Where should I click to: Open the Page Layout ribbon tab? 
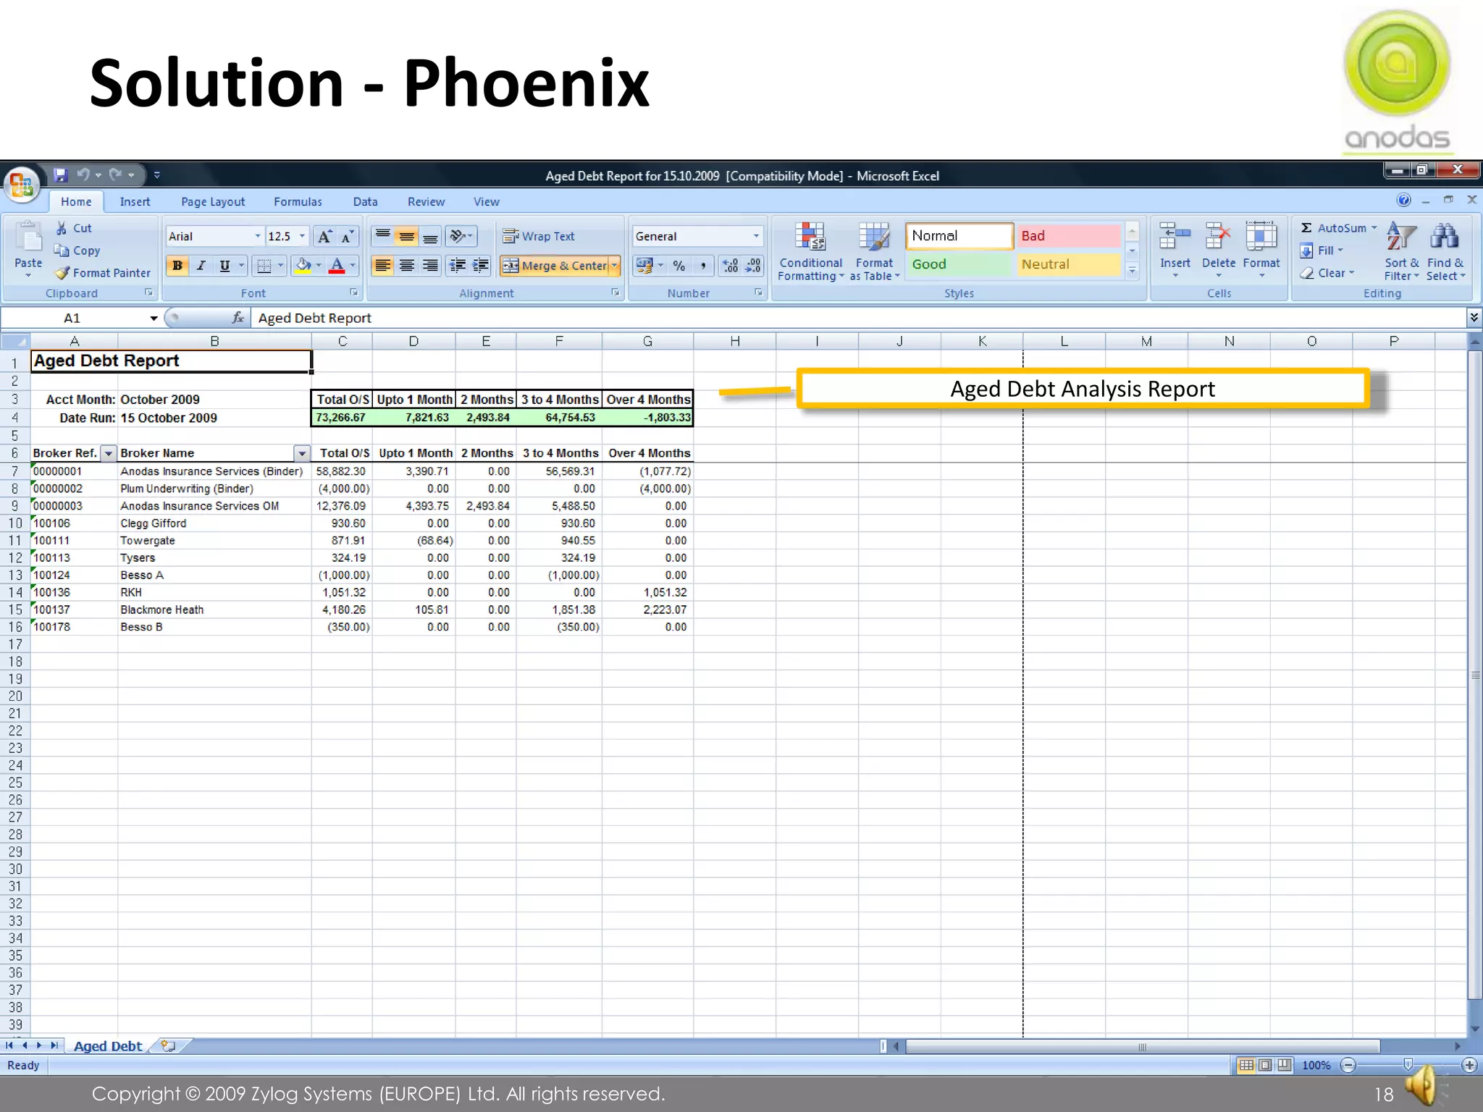pyautogui.click(x=213, y=202)
